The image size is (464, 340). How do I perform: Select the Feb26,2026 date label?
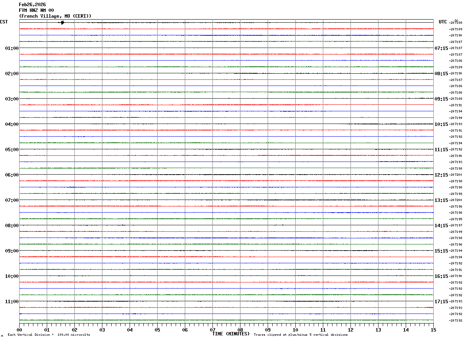(32, 5)
